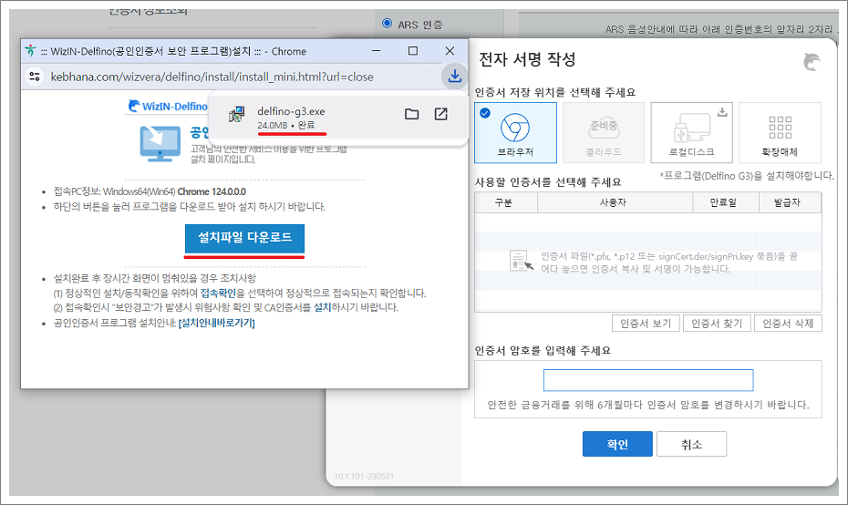
Task: Open the 설치안내바로가기 link
Action: coord(216,323)
